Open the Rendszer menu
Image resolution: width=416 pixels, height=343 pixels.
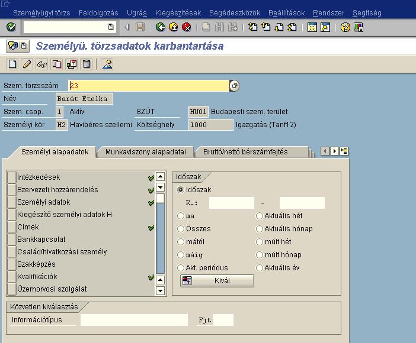(328, 12)
